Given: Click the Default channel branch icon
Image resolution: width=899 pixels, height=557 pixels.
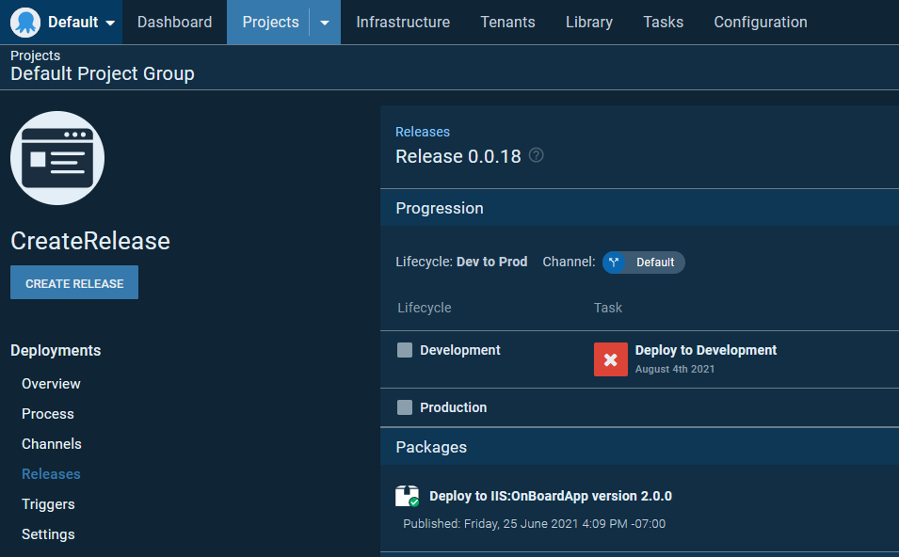Looking at the screenshot, I should pos(614,263).
